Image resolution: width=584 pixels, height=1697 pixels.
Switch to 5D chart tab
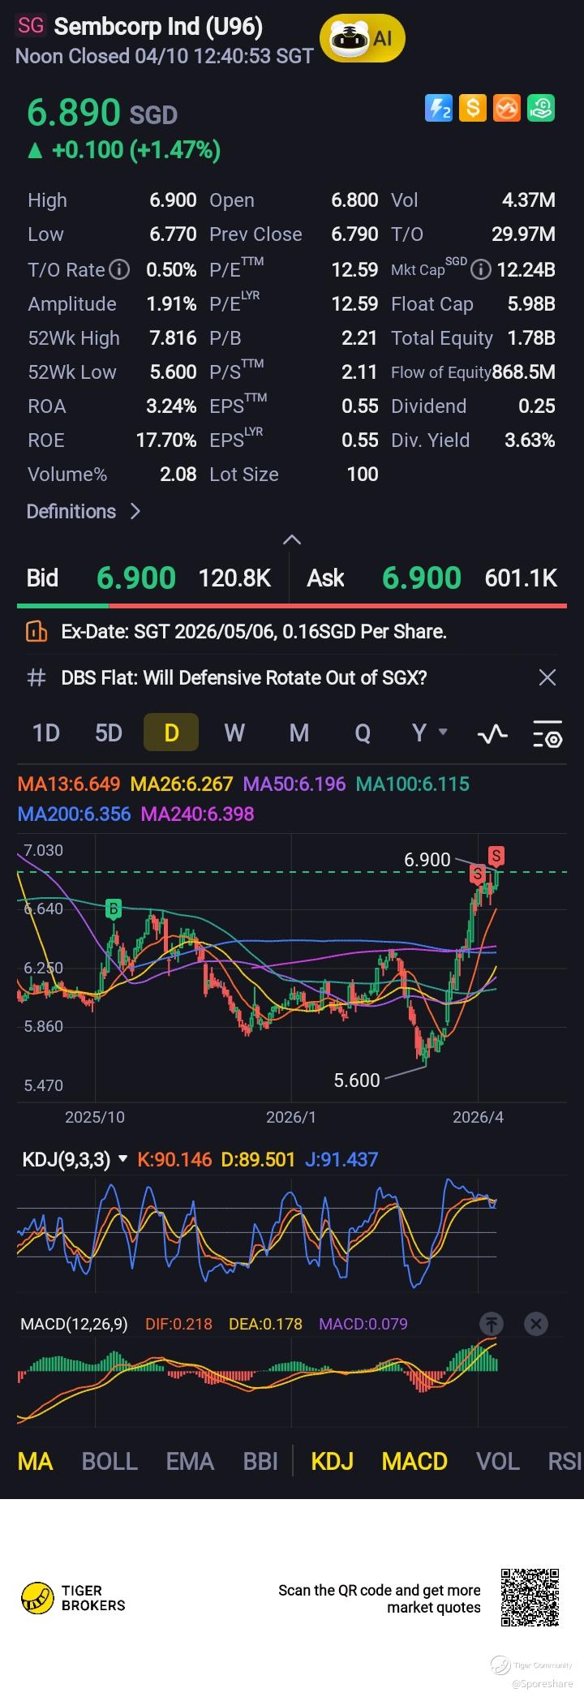109,733
